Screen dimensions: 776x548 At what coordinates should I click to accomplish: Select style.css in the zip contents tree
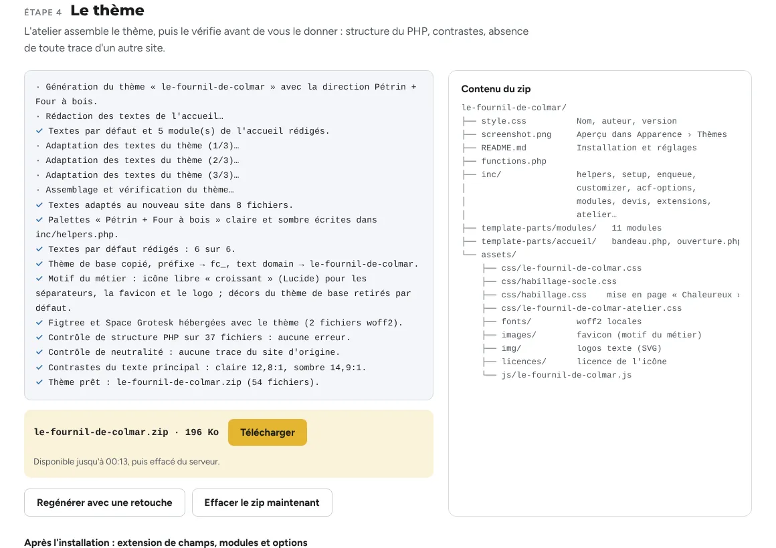(504, 121)
